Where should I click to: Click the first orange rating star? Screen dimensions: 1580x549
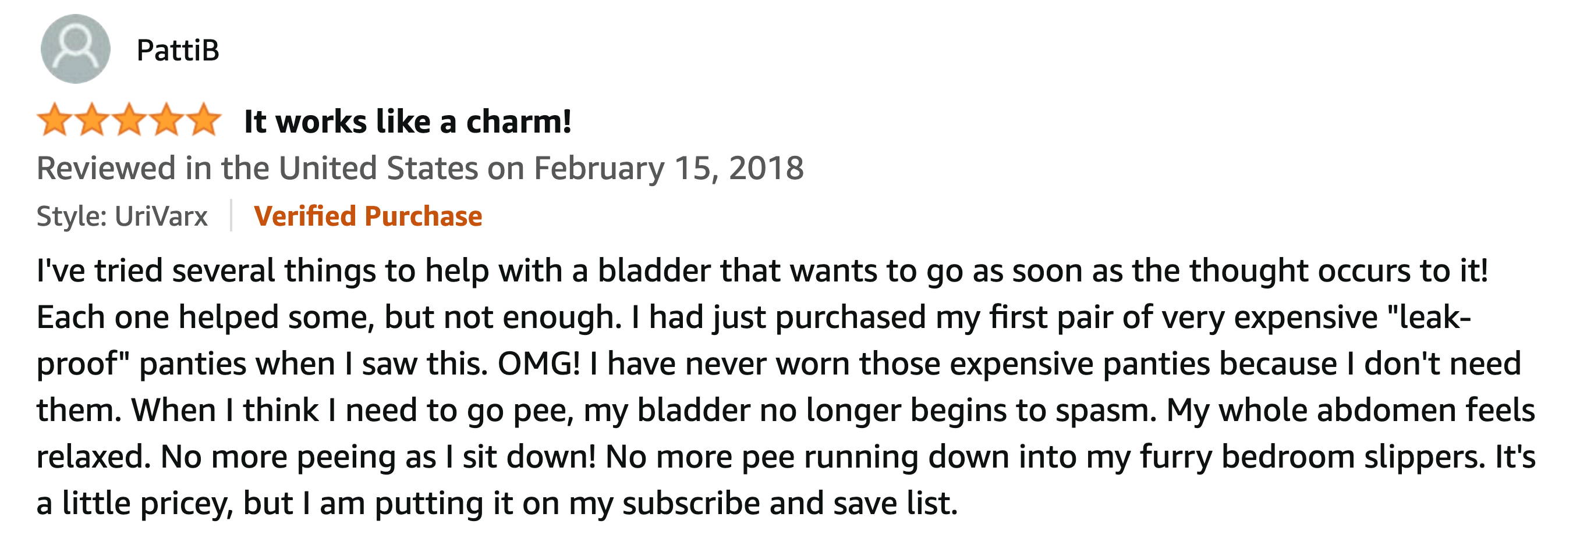[55, 119]
